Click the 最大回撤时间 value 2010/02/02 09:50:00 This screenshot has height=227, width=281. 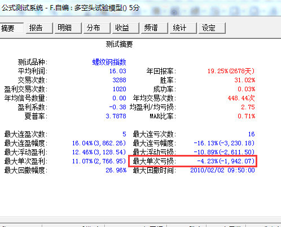(x=222, y=170)
